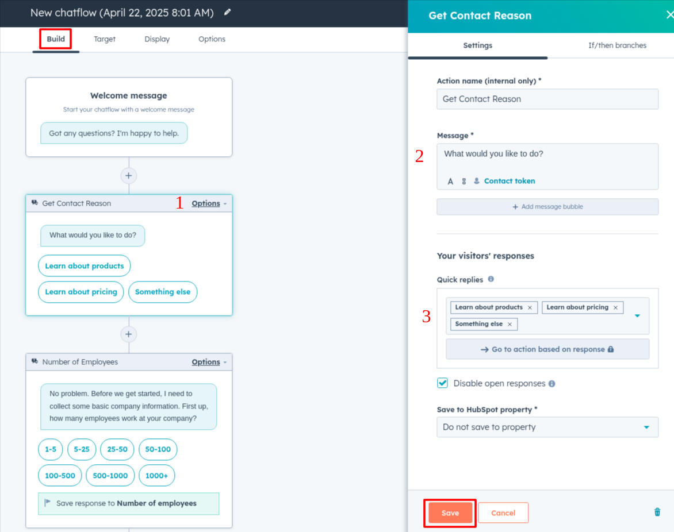Screen dimensions: 674x532
Task: Click the emoji/snippet icon beside Contact token
Action: 464,181
